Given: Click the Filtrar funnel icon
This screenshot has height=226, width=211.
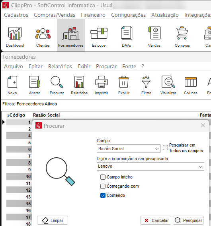Looking at the screenshot, I should (x=146, y=81).
